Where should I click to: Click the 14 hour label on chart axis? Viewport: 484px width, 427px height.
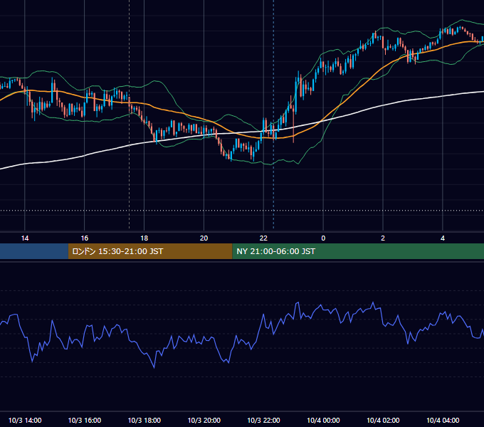[x=25, y=238]
